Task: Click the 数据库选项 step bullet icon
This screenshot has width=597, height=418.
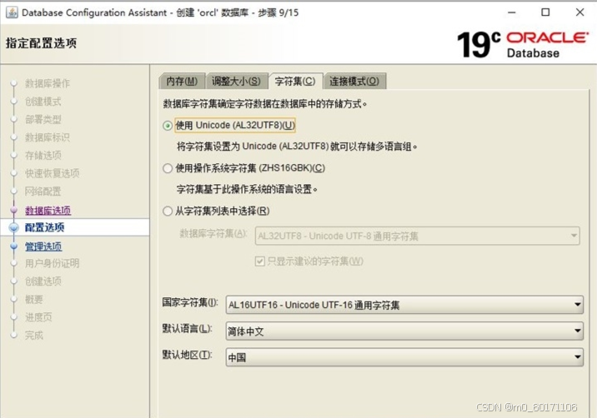Action: coord(14,210)
